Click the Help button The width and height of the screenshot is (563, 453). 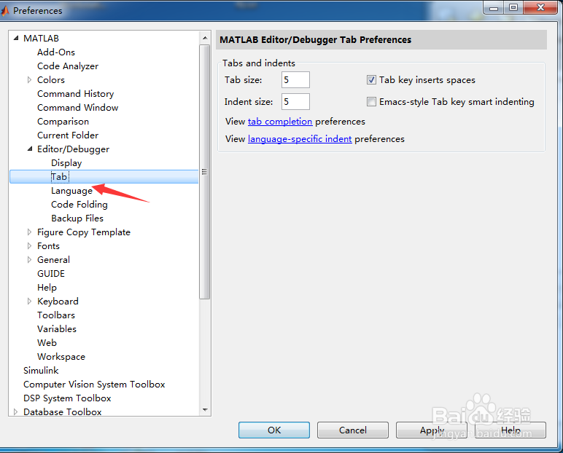510,430
